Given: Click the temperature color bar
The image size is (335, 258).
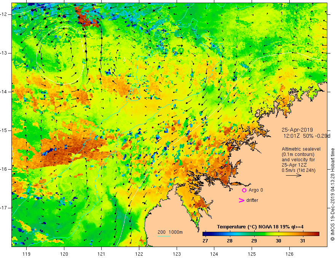Looking at the screenshot, I should click(x=261, y=234).
